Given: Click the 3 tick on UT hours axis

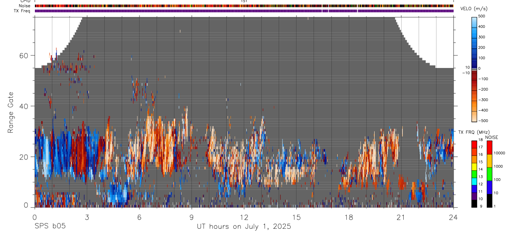Looking at the screenshot, I should 87,217.
